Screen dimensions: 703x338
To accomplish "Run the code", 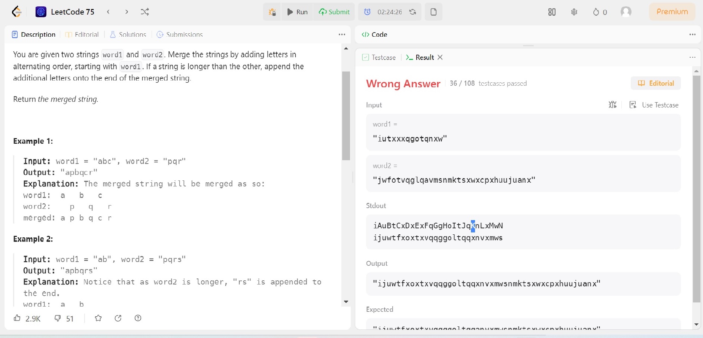I will click(x=297, y=12).
